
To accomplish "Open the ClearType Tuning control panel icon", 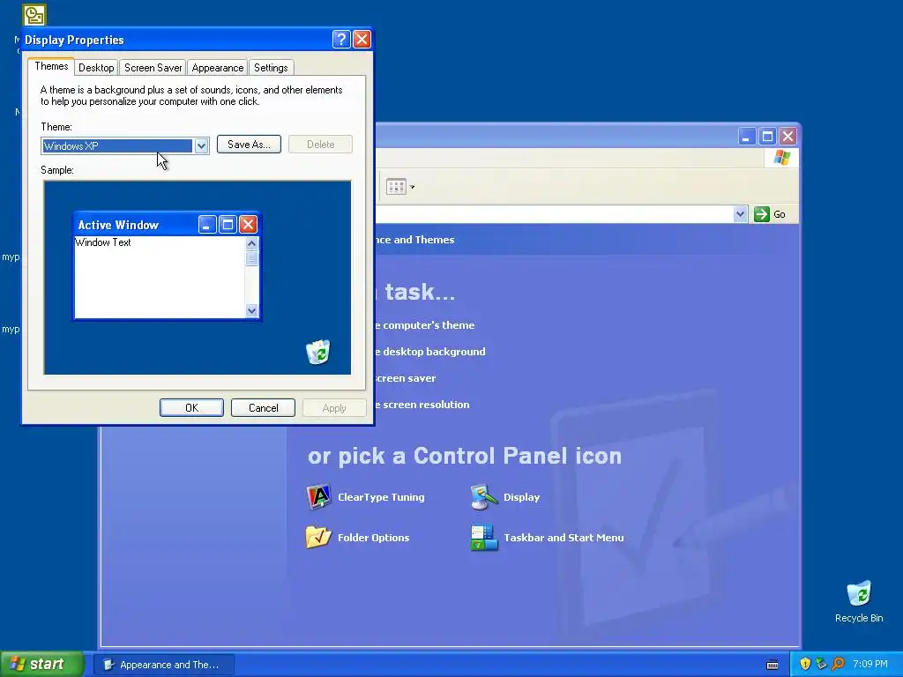I will (366, 497).
